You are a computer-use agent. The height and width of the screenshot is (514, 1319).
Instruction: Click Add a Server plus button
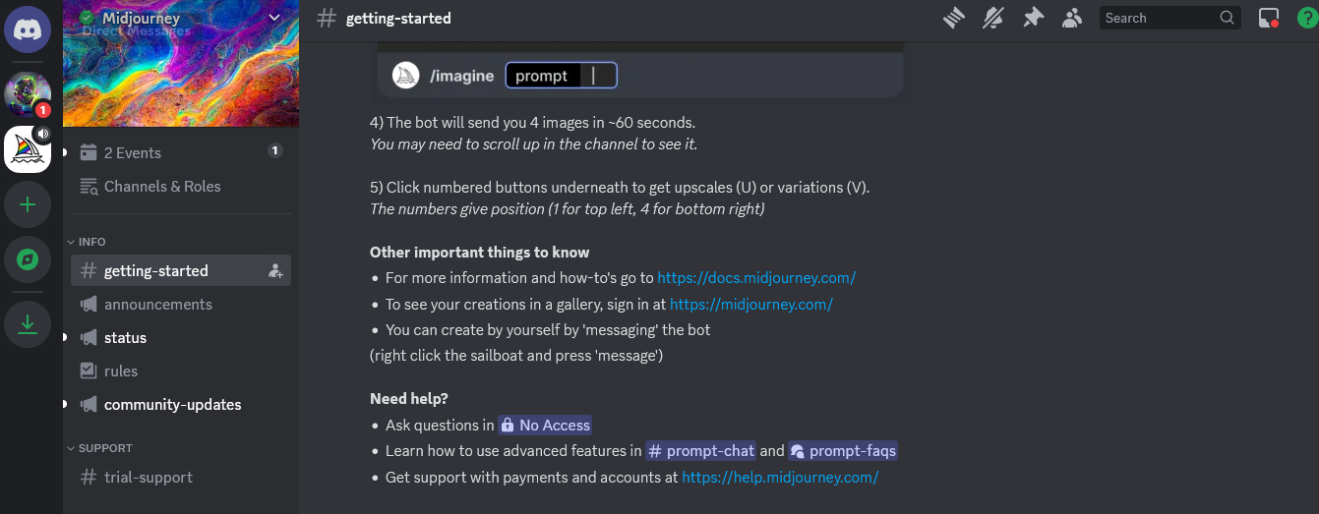[28, 204]
